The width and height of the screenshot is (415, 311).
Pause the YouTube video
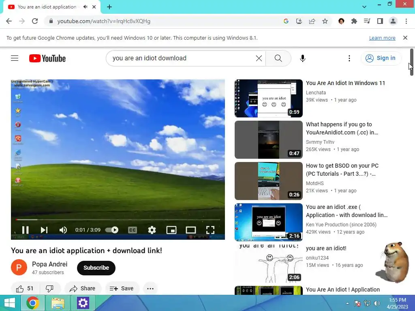[26, 230]
